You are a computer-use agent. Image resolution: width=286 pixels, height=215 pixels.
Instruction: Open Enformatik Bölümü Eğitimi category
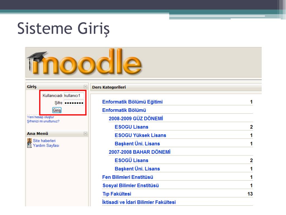[x=132, y=102]
